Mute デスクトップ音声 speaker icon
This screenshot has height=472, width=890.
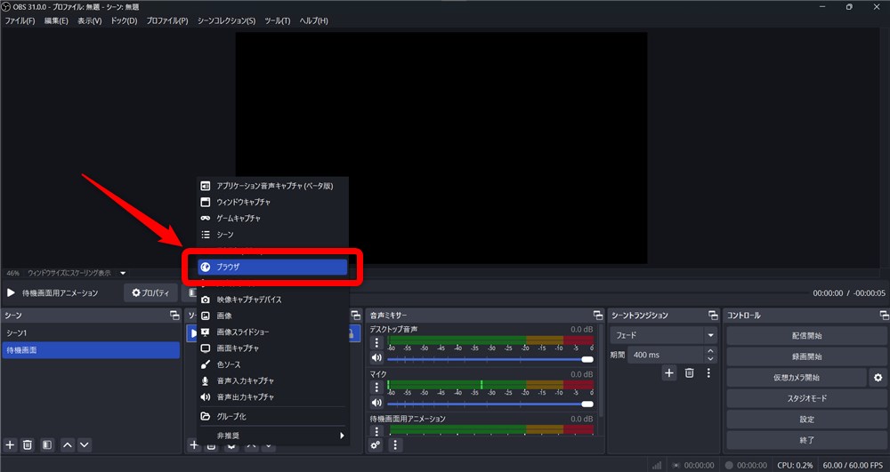click(x=376, y=358)
